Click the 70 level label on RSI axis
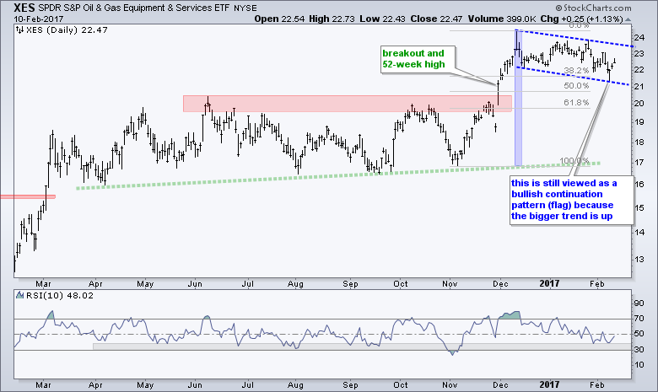 pos(639,319)
